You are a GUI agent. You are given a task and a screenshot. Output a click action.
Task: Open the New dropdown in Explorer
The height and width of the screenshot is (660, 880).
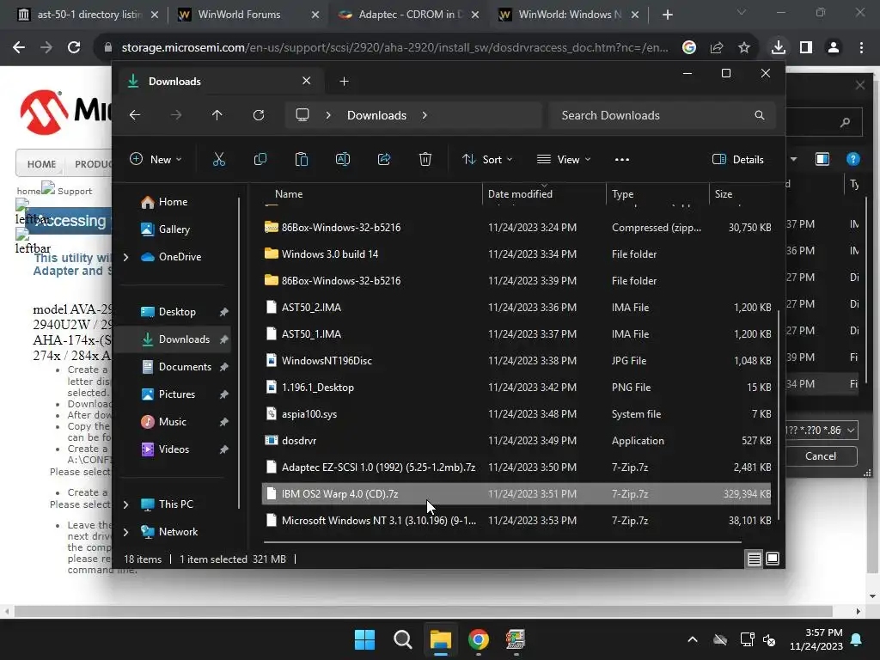tap(156, 159)
